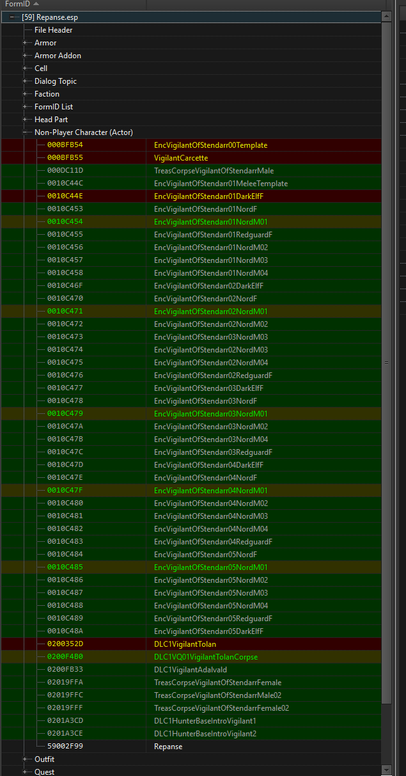Viewport: 406px width, 776px height.
Task: Select EncVigilantOfStendarr02NordM01 record
Action: point(191,312)
